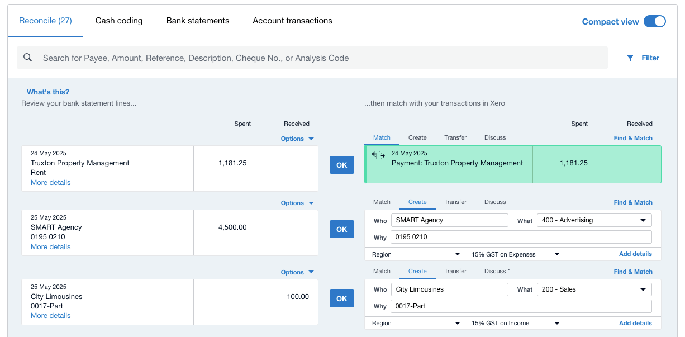Click Add details for SMART Agency
Viewport: 685px width, 337px height.
click(635, 254)
